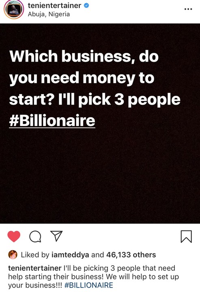Screen dimensions: 200x292
Task: Open tenientertainer username in the post header
Action: (x=54, y=6)
